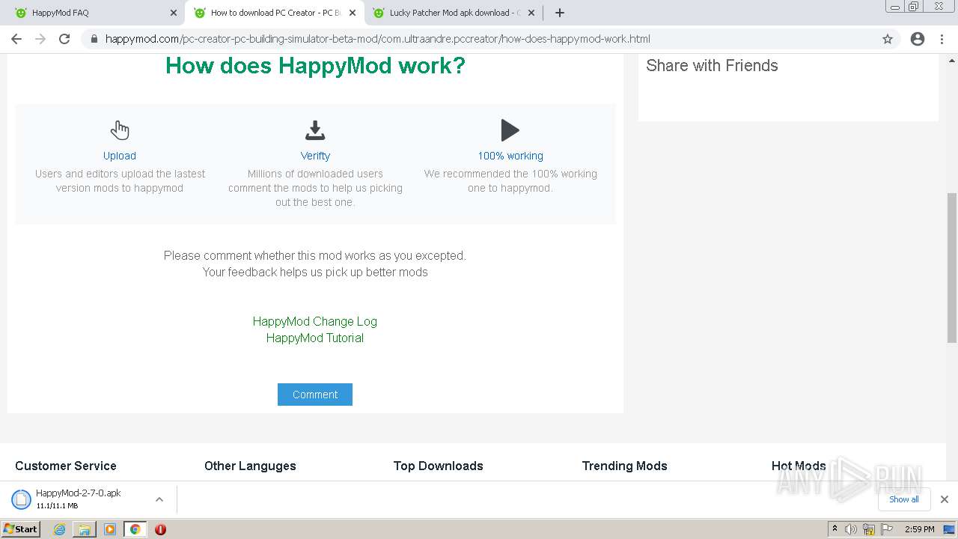Viewport: 958px width, 539px height.
Task: Open the HappyMod Change Log link
Action: point(315,321)
